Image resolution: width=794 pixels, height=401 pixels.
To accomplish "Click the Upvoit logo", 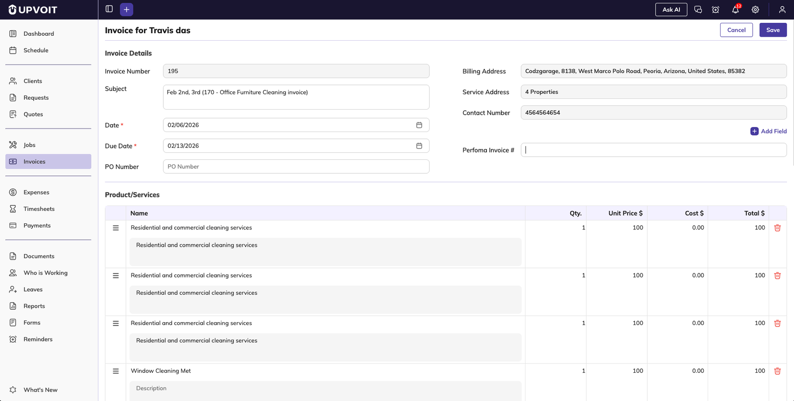I will [33, 9].
